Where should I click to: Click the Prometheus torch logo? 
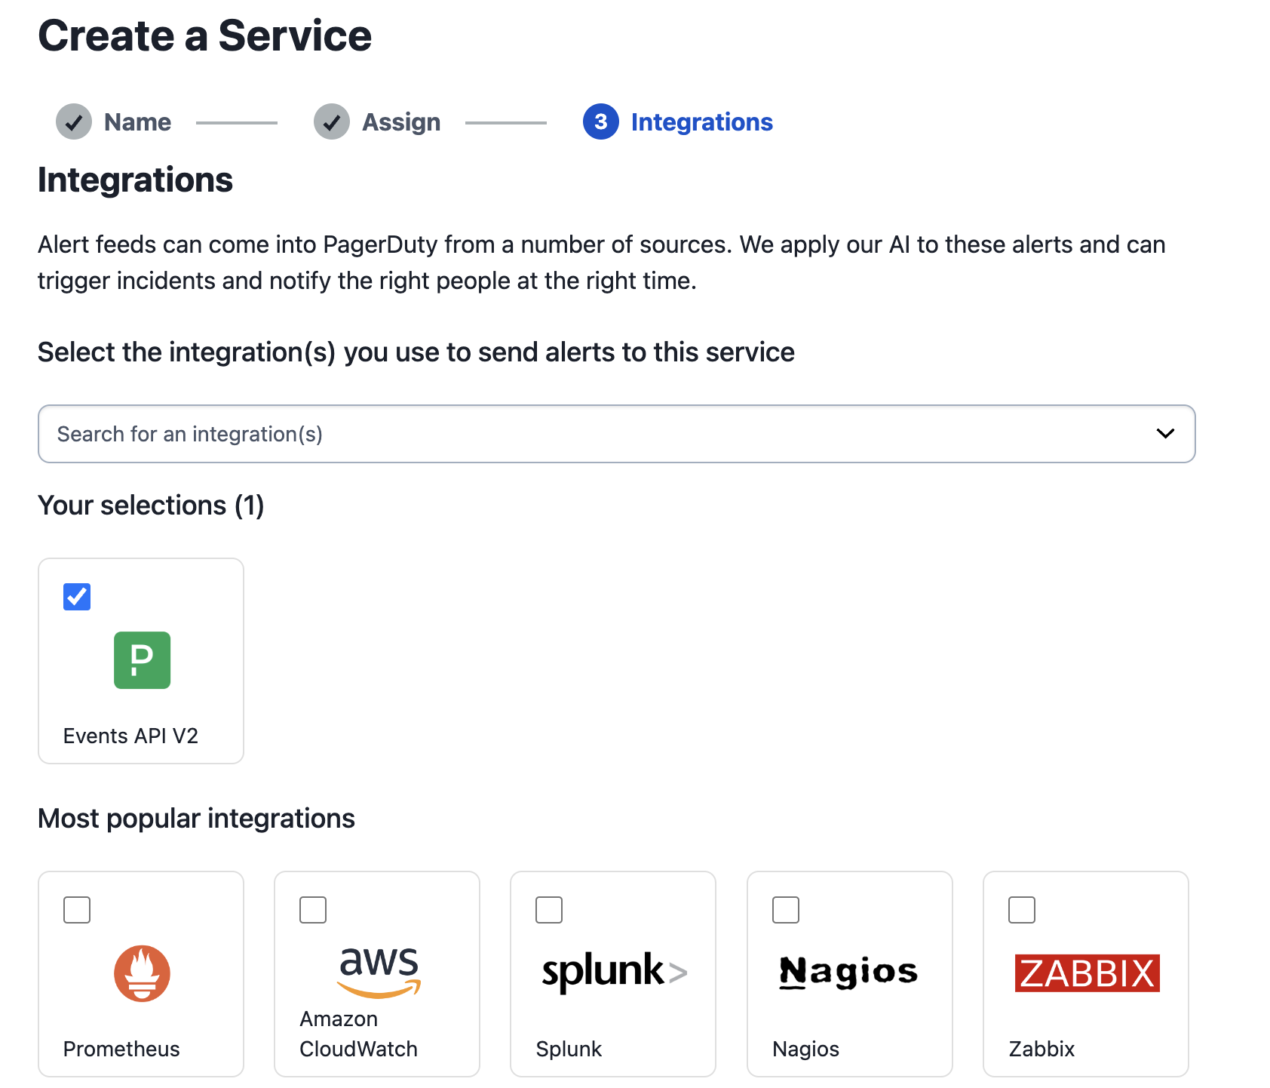pos(142,973)
